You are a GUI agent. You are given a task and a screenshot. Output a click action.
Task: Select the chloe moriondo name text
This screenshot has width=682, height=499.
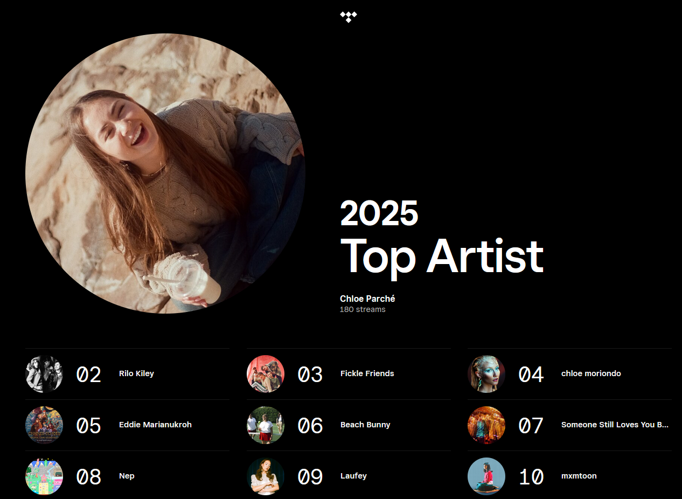(590, 373)
